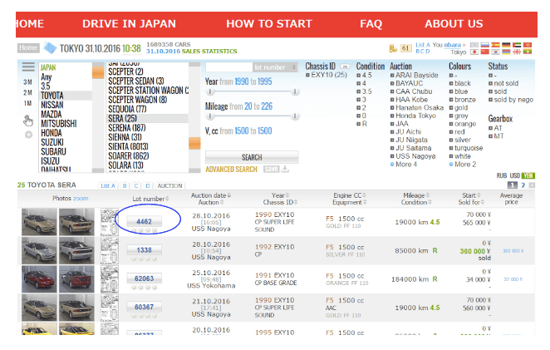Click the gold coins icon
The width and height of the screenshot is (550, 350).
point(393,48)
